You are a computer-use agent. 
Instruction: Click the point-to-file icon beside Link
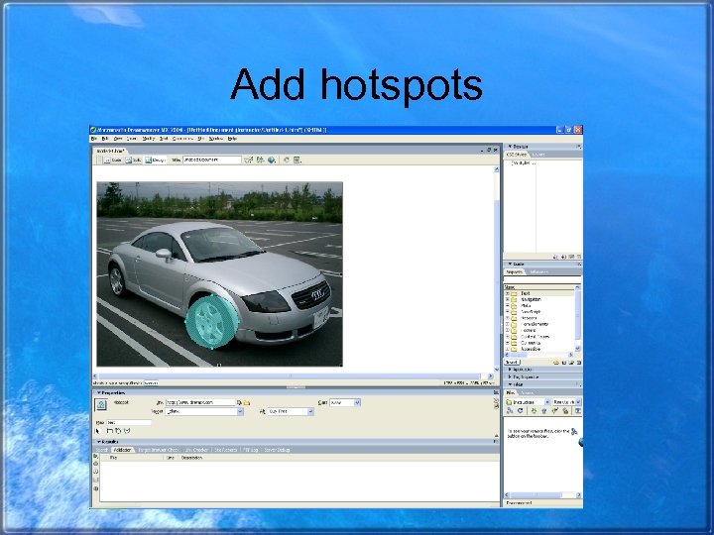(x=240, y=402)
